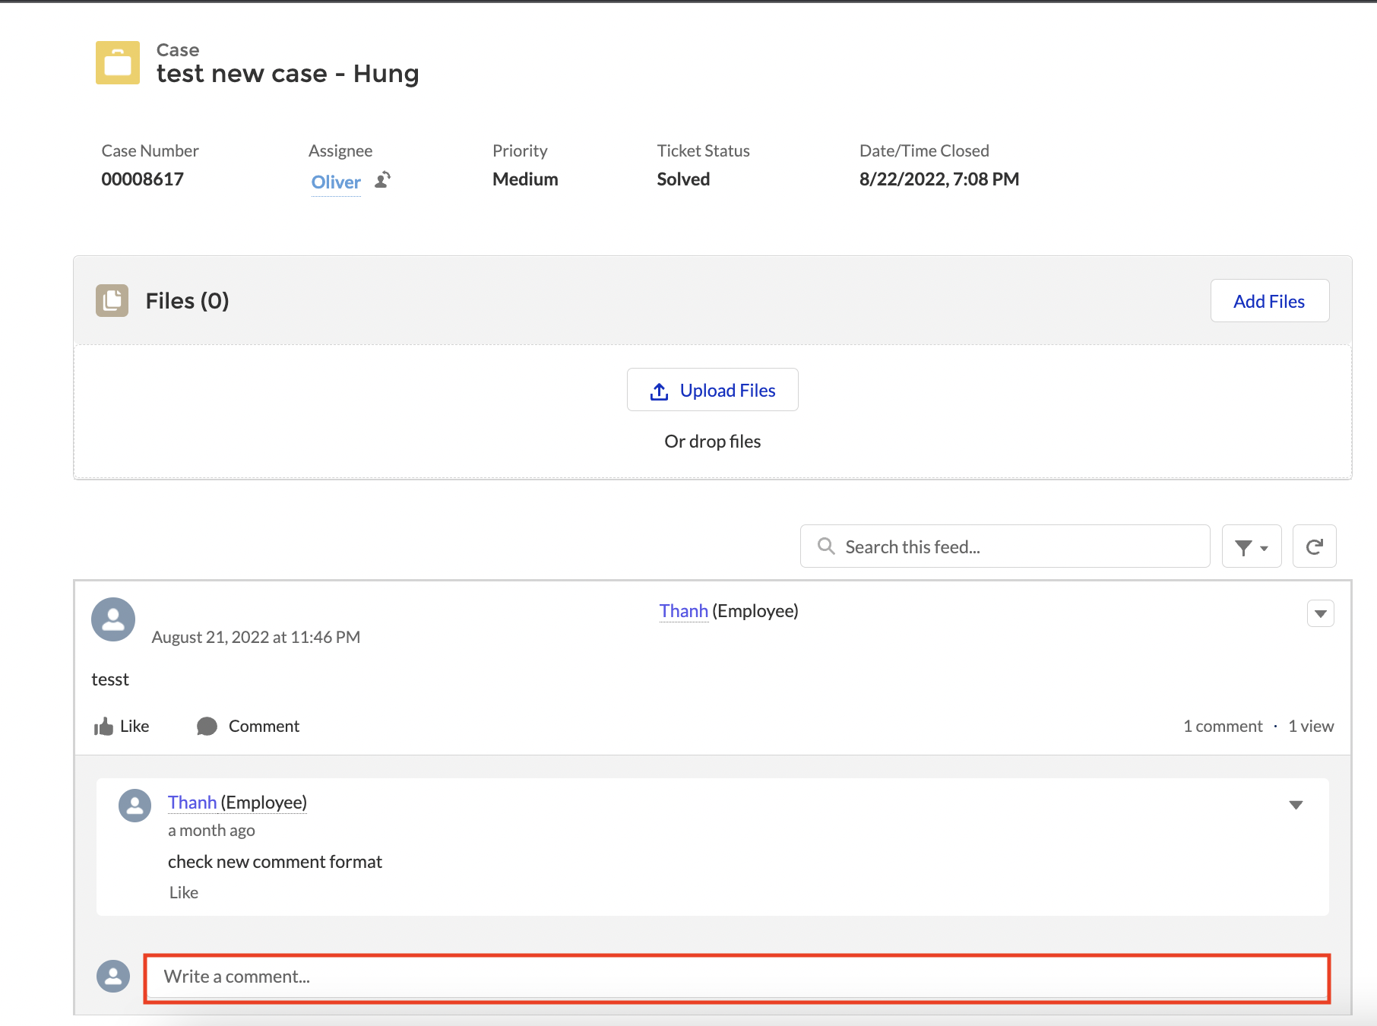Click the refresh feed icon
The width and height of the screenshot is (1377, 1026).
click(1314, 546)
